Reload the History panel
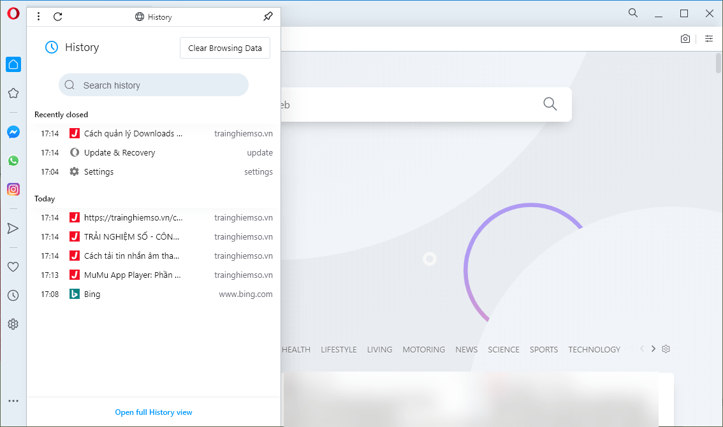Screen dimensions: 723x427 [57, 17]
